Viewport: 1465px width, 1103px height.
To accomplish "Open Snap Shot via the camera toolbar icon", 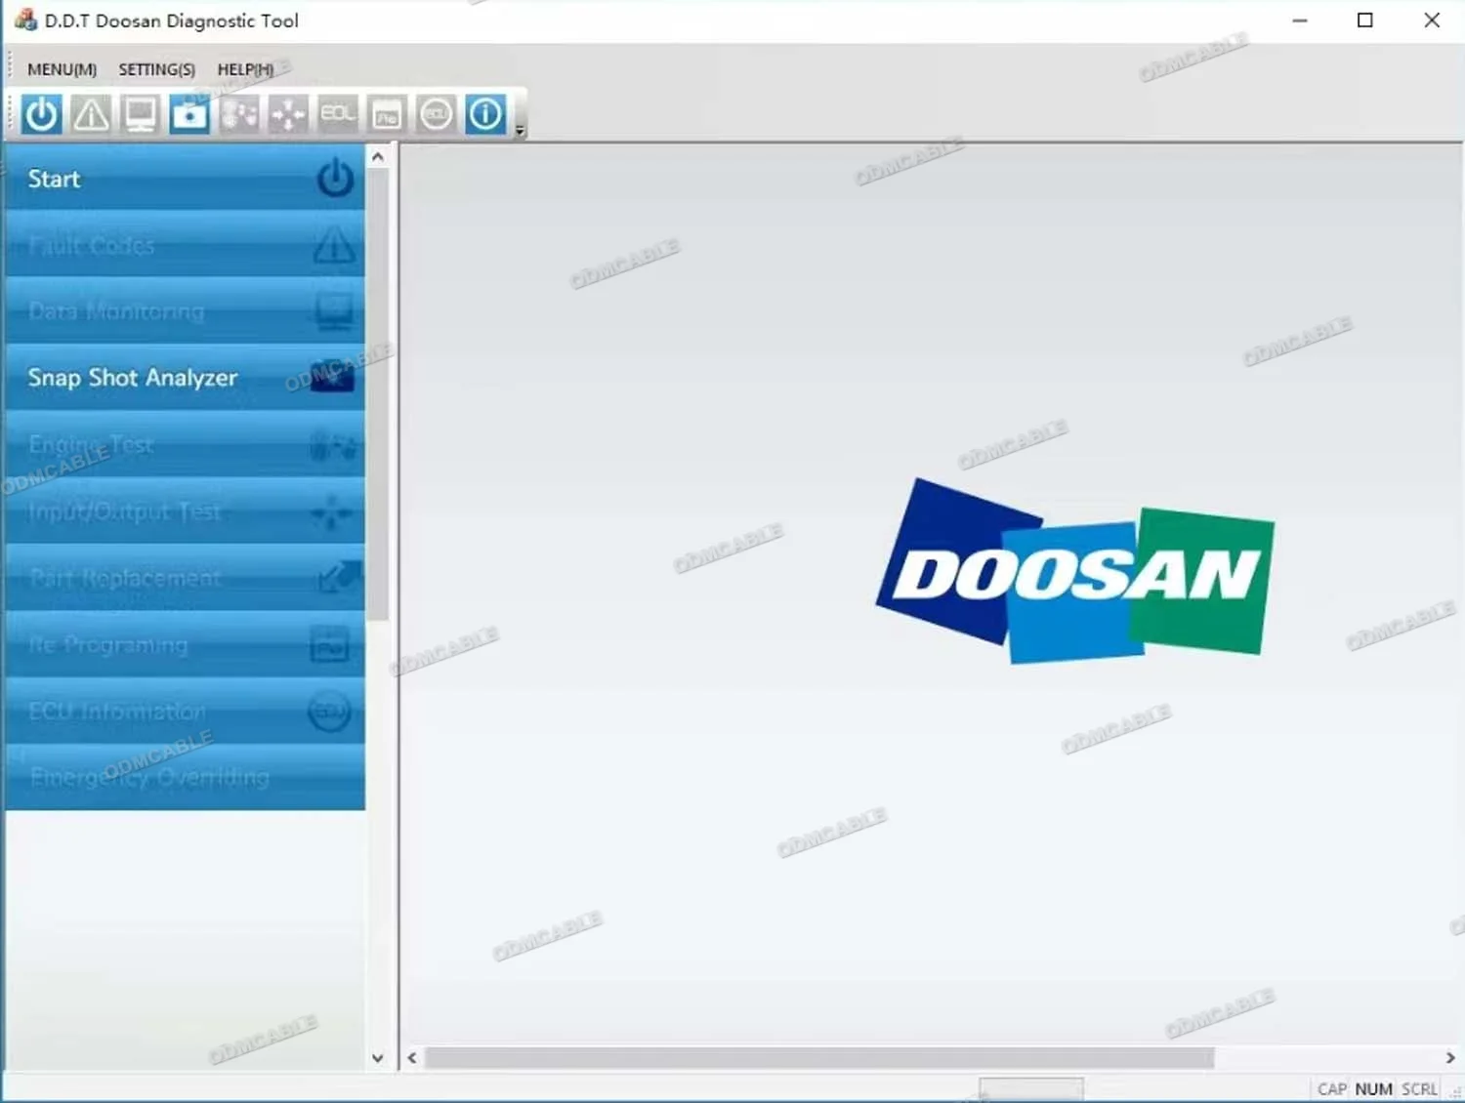I will click(189, 114).
